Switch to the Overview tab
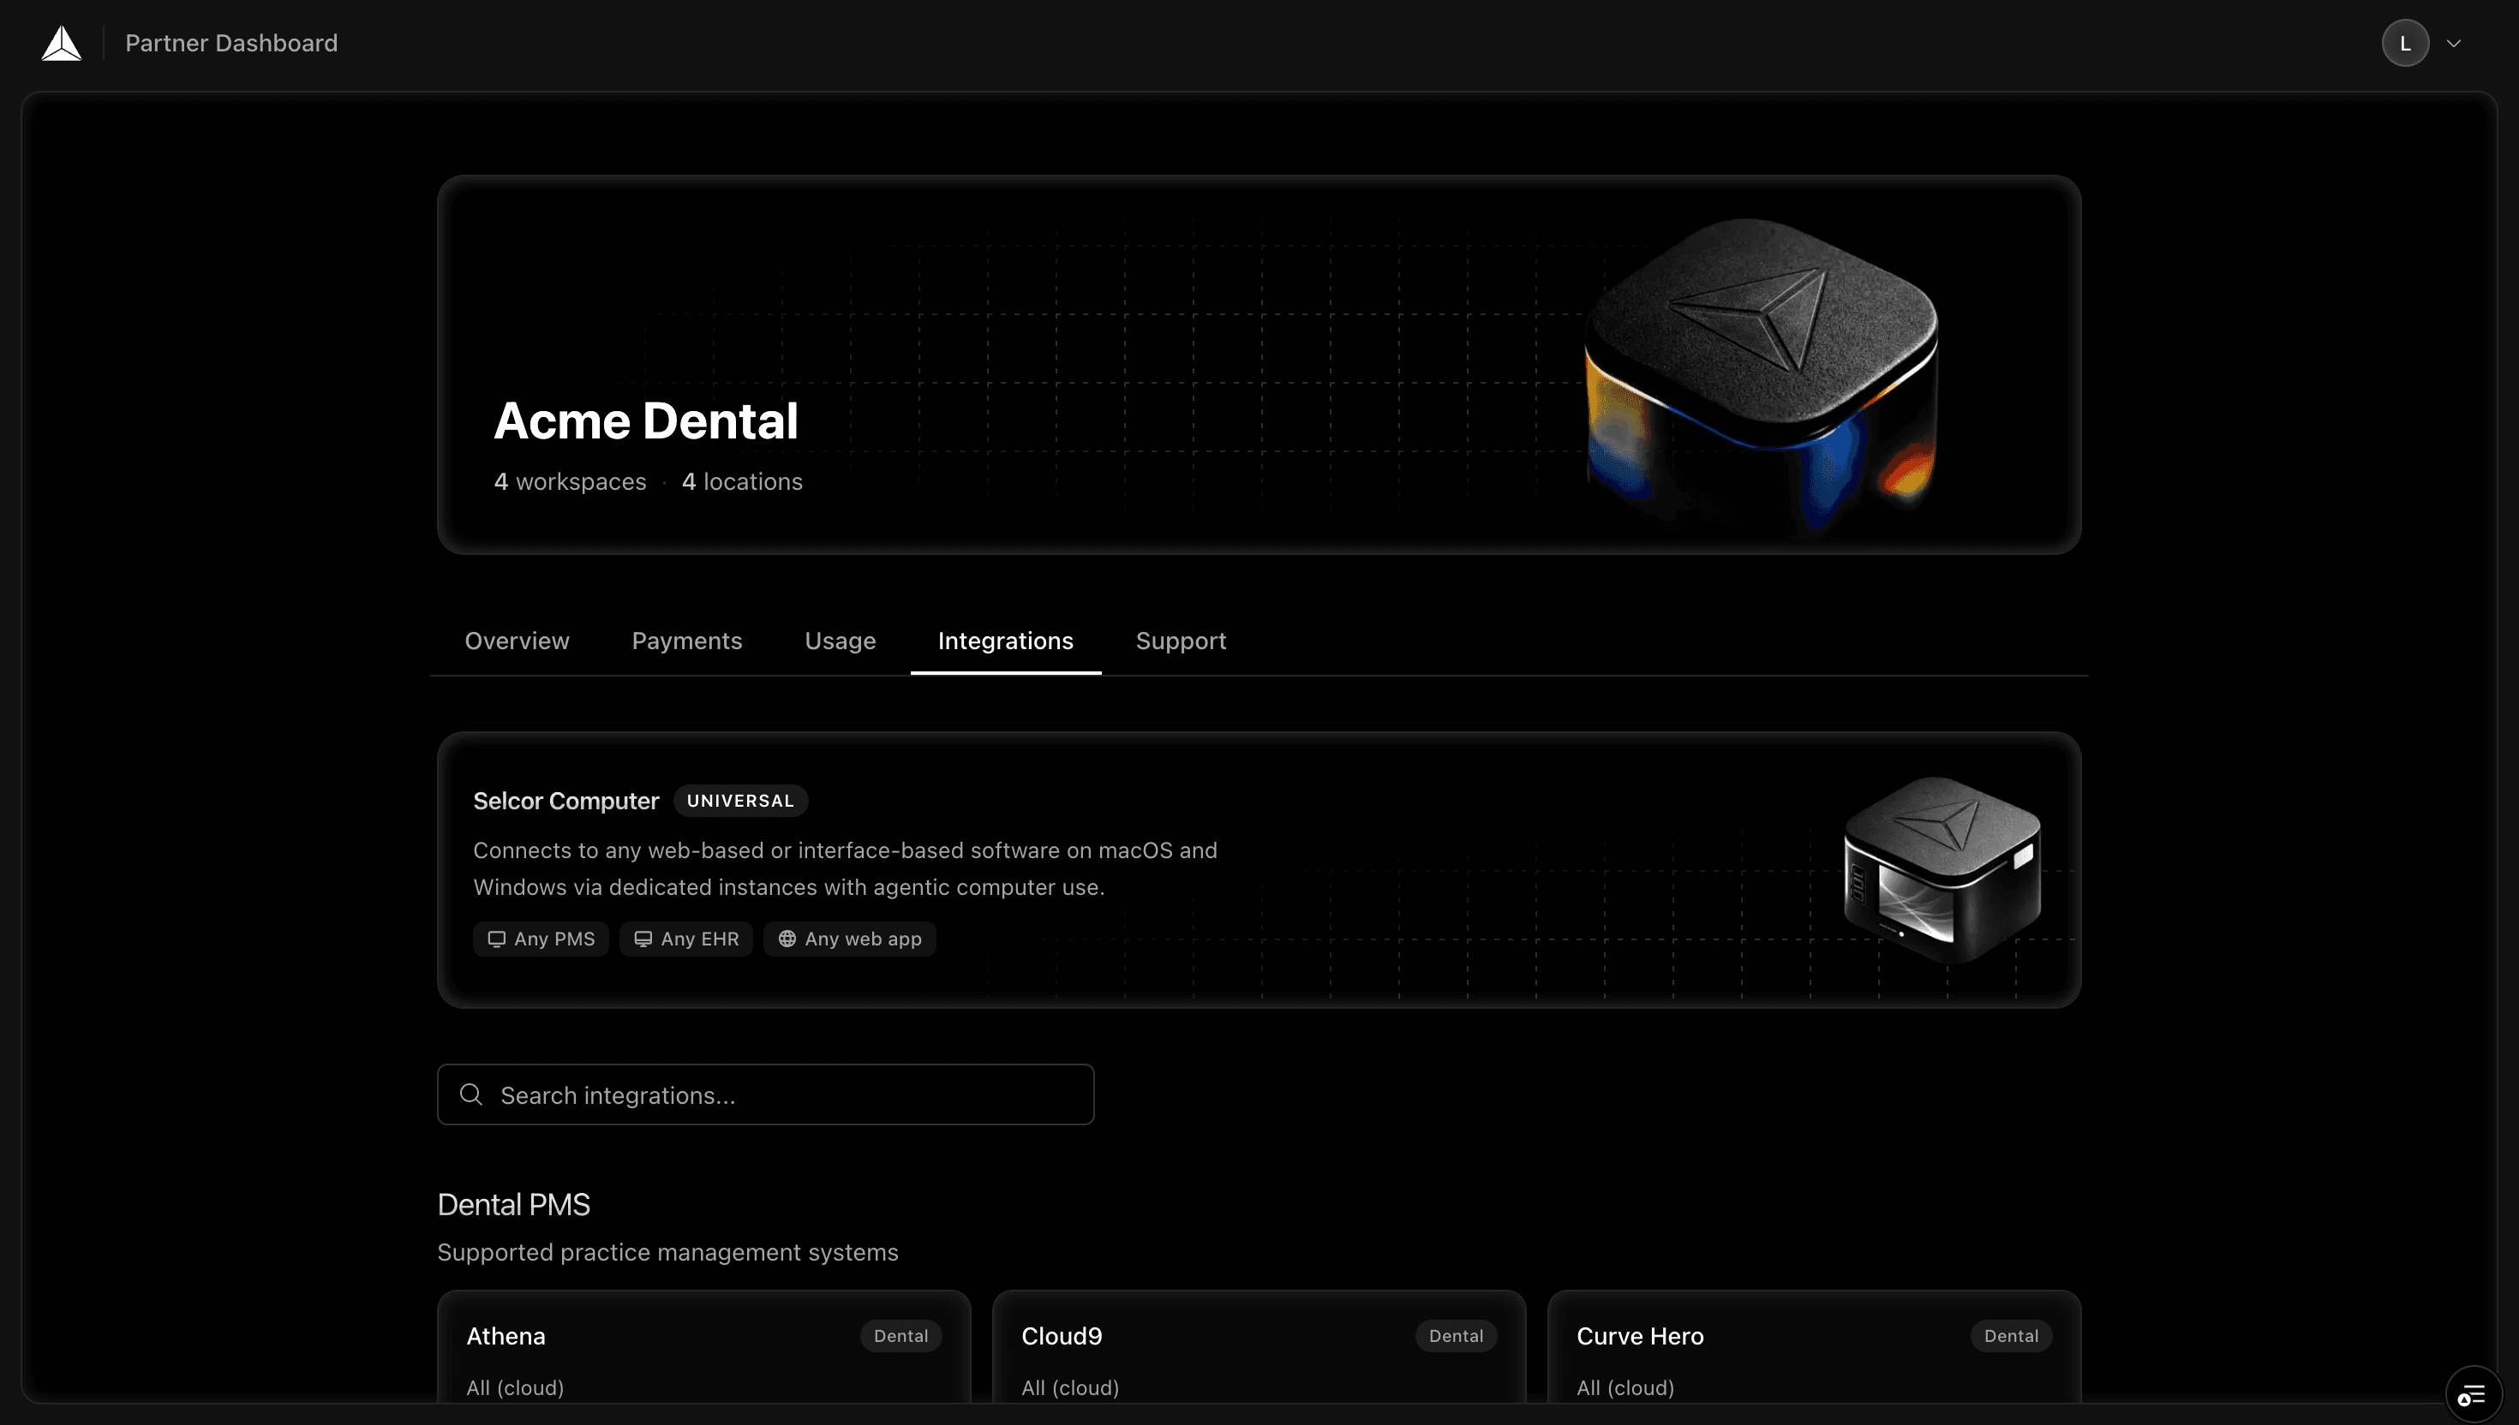 tap(517, 641)
